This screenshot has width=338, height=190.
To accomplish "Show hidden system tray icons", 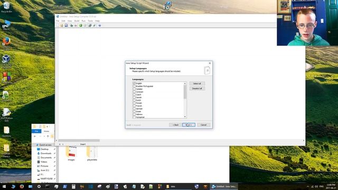I will pyautogui.click(x=307, y=186).
